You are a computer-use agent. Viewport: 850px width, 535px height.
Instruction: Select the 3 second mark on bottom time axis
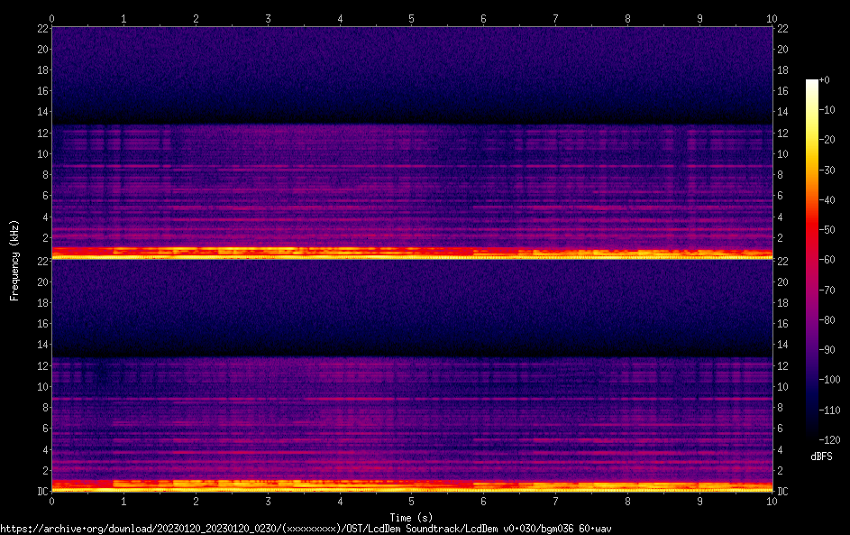click(x=268, y=500)
